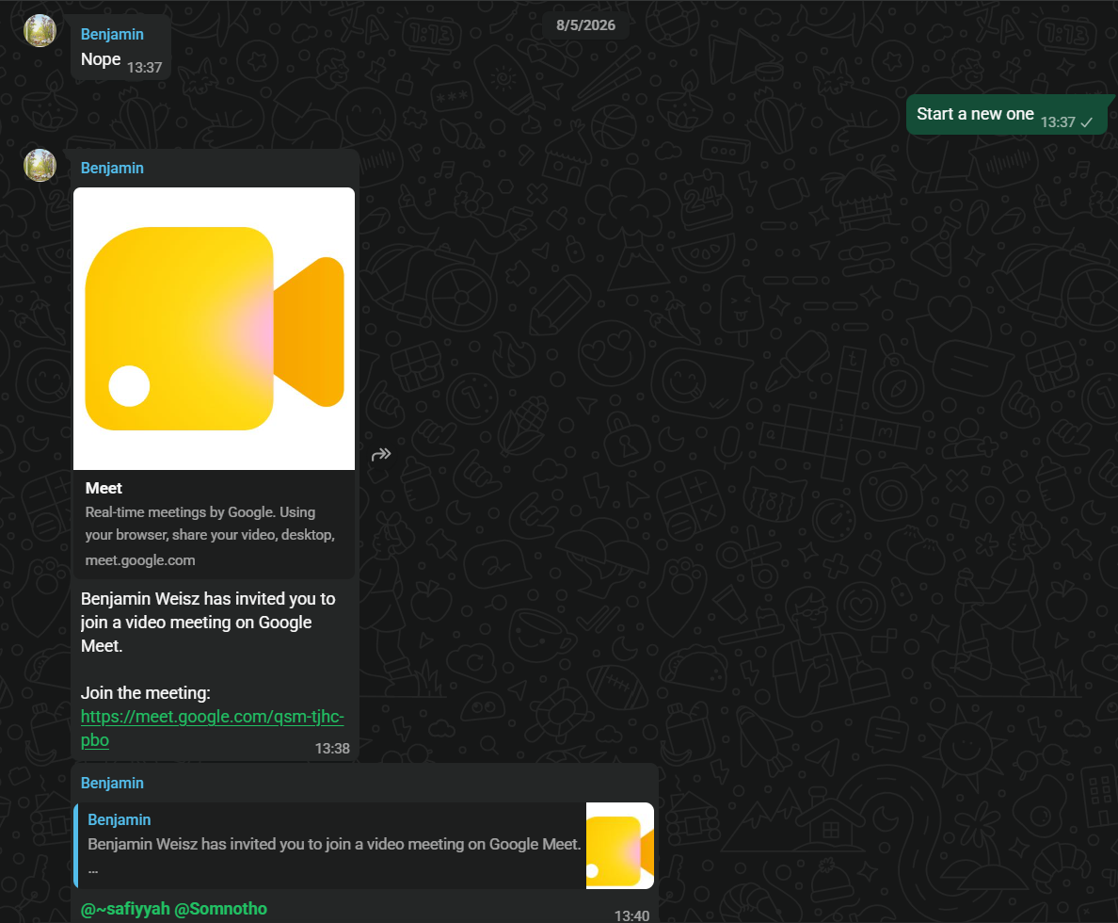Select the @Somnotho mention

tap(220, 909)
